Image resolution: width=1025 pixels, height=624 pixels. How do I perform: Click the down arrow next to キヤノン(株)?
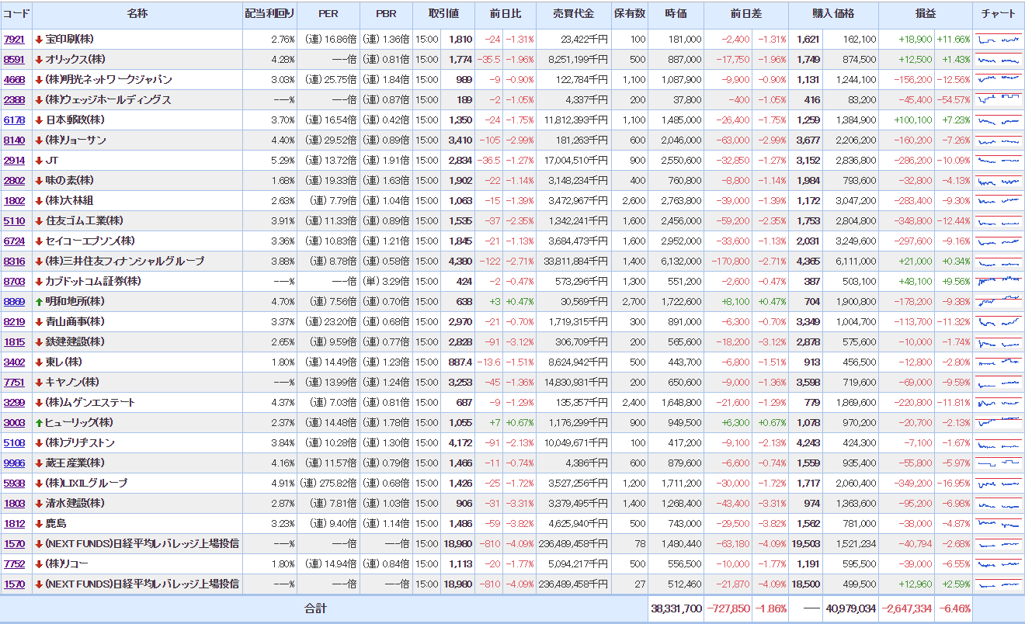39,383
